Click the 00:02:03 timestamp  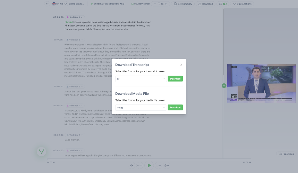tap(58, 151)
